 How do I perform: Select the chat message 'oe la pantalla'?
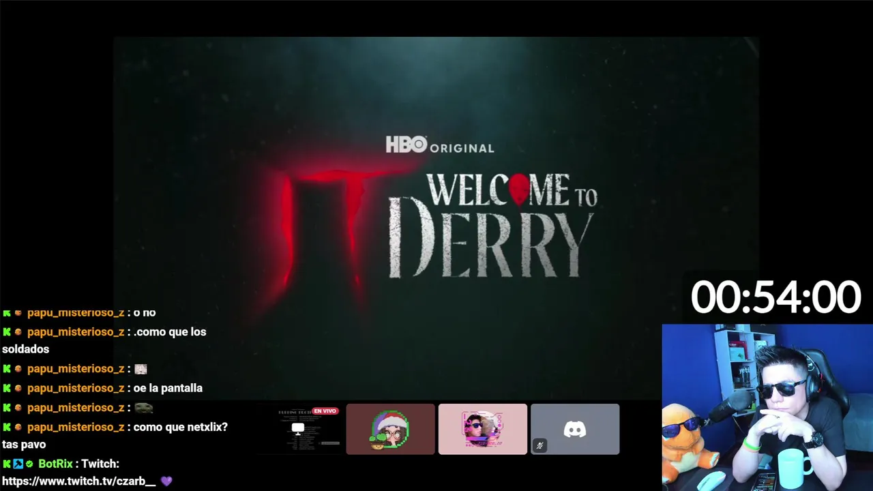click(168, 388)
